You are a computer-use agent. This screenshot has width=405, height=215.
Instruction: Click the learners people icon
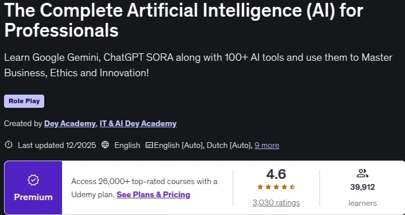click(x=362, y=173)
